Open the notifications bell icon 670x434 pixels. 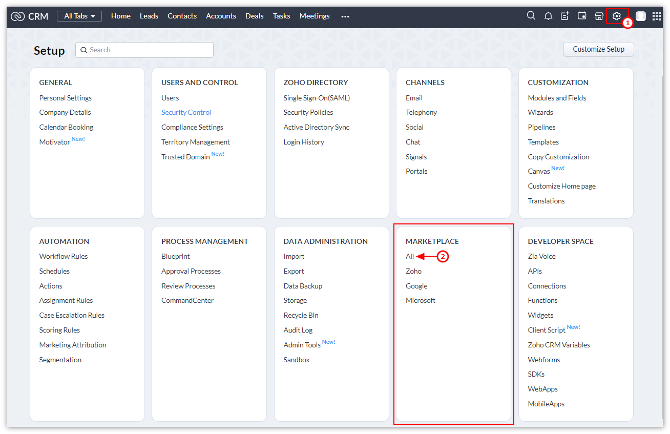(548, 16)
